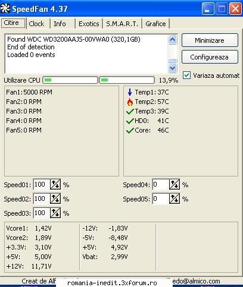Click the log scrollbar down arrow
Image resolution: width=243 pixels, height=287 pixels.
[172, 68]
